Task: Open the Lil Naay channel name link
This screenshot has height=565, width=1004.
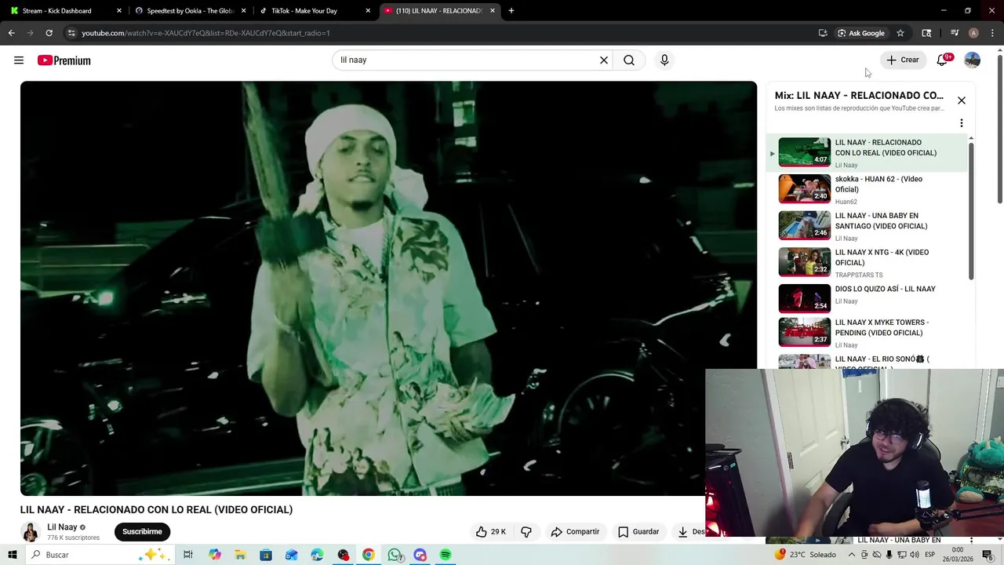Action: [x=62, y=527]
